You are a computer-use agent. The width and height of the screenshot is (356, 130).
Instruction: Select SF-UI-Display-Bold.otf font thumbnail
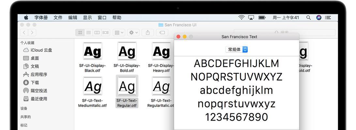point(127,51)
